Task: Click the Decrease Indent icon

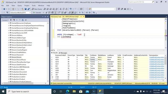Action: click(87, 13)
